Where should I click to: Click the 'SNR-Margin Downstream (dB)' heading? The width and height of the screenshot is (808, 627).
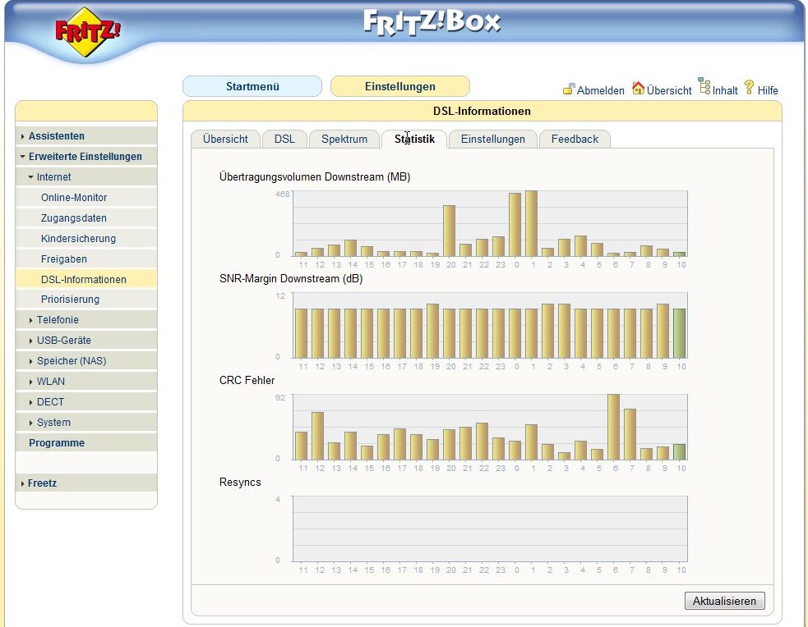[x=291, y=279]
